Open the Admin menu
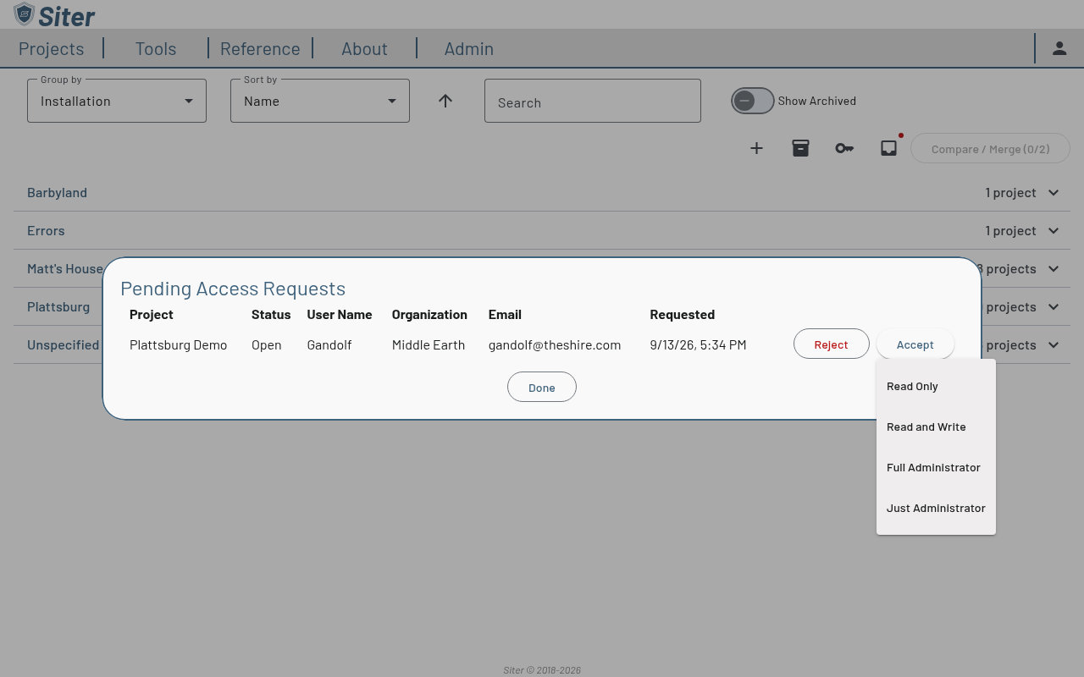 (469, 48)
